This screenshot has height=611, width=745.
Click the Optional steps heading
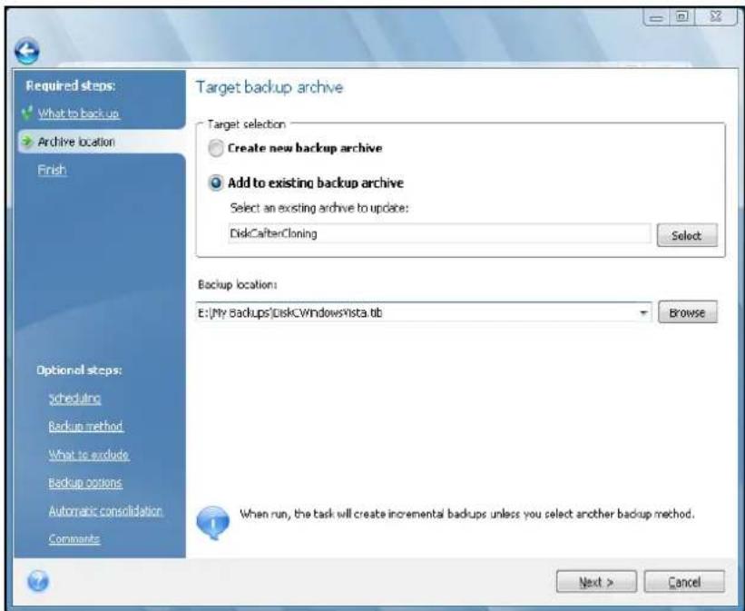[79, 370]
